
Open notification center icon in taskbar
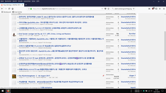[x=163, y=91]
